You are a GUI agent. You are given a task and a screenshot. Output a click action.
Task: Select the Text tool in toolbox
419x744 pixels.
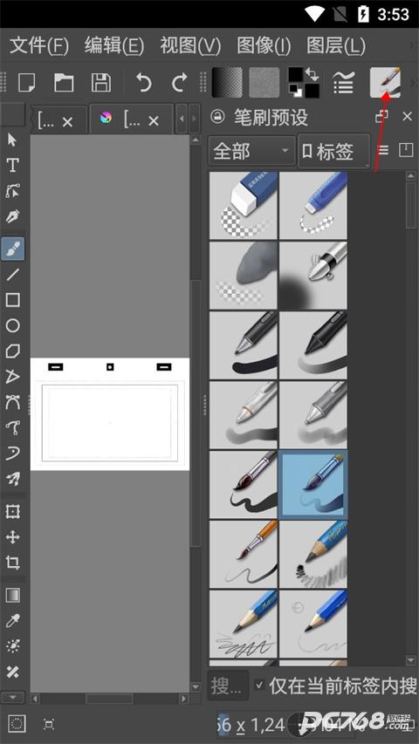12,165
